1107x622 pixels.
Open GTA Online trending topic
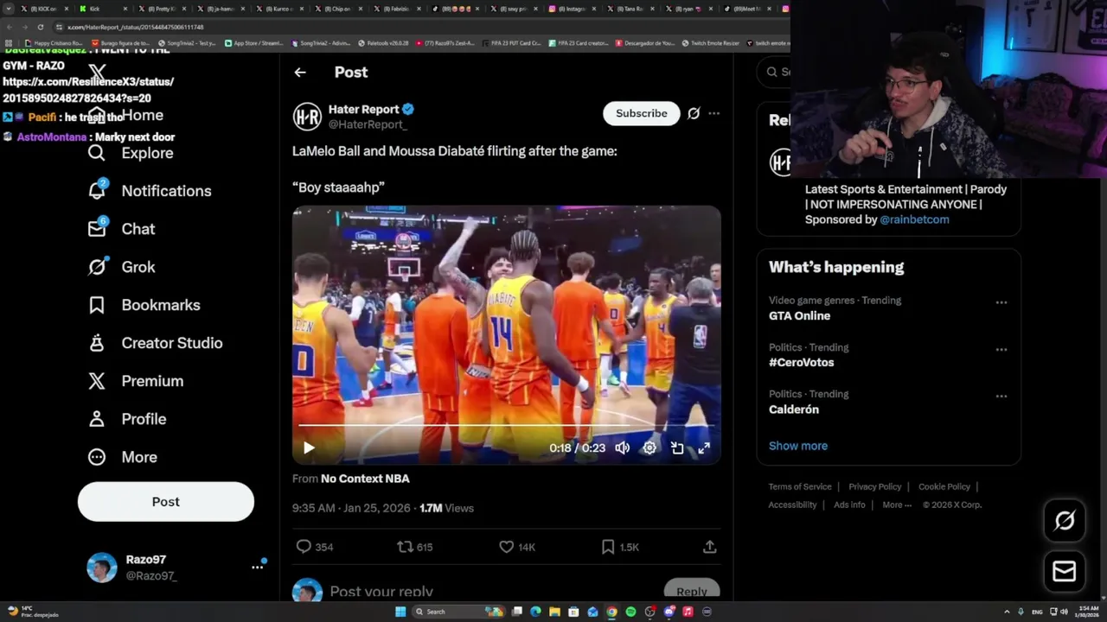800,316
